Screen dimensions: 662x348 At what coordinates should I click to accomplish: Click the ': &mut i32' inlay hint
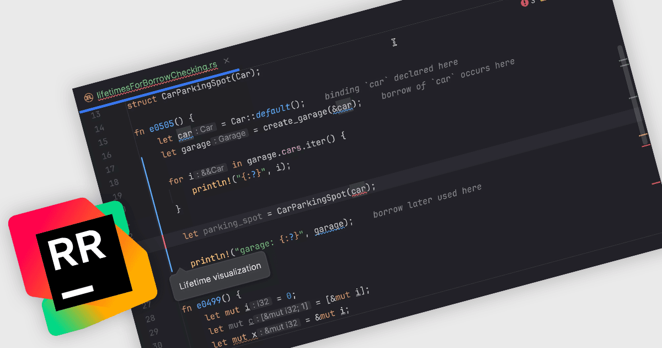[x=280, y=326]
